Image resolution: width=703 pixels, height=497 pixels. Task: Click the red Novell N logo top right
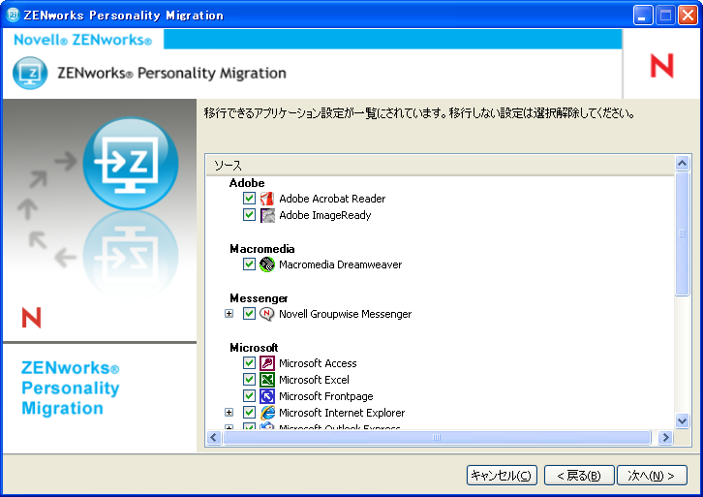(662, 66)
